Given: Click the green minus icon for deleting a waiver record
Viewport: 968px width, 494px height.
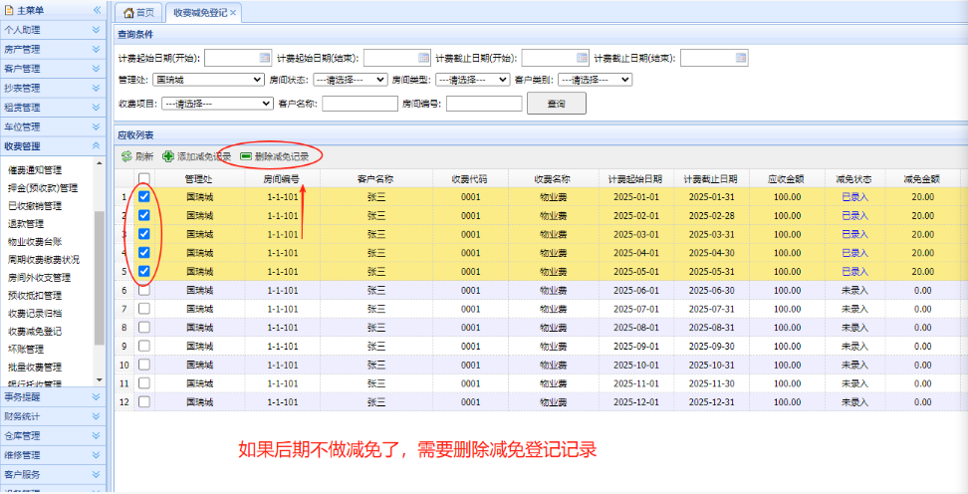Looking at the screenshot, I should point(246,156).
